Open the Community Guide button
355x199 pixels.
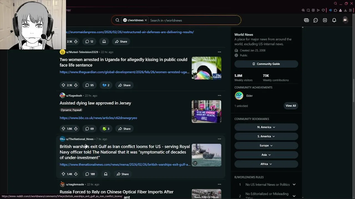[x=266, y=64]
